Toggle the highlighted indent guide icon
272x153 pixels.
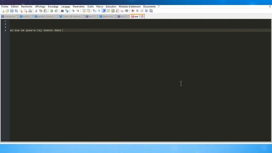tap(104, 11)
